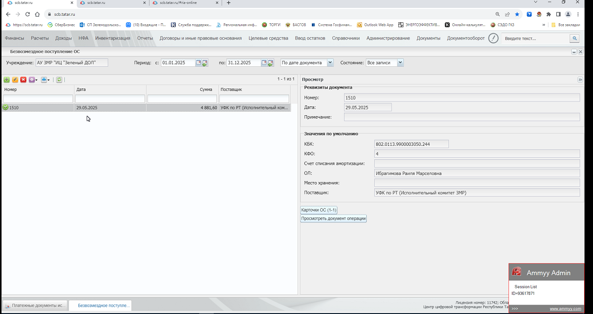Open calendar picker for end date 31.12.2025

tap(264, 63)
